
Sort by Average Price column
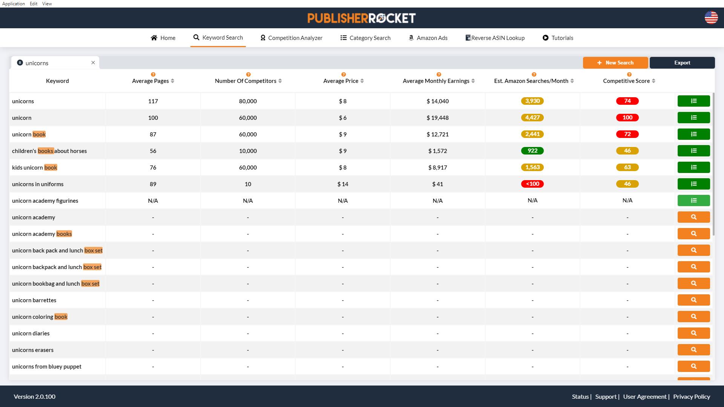click(x=362, y=81)
